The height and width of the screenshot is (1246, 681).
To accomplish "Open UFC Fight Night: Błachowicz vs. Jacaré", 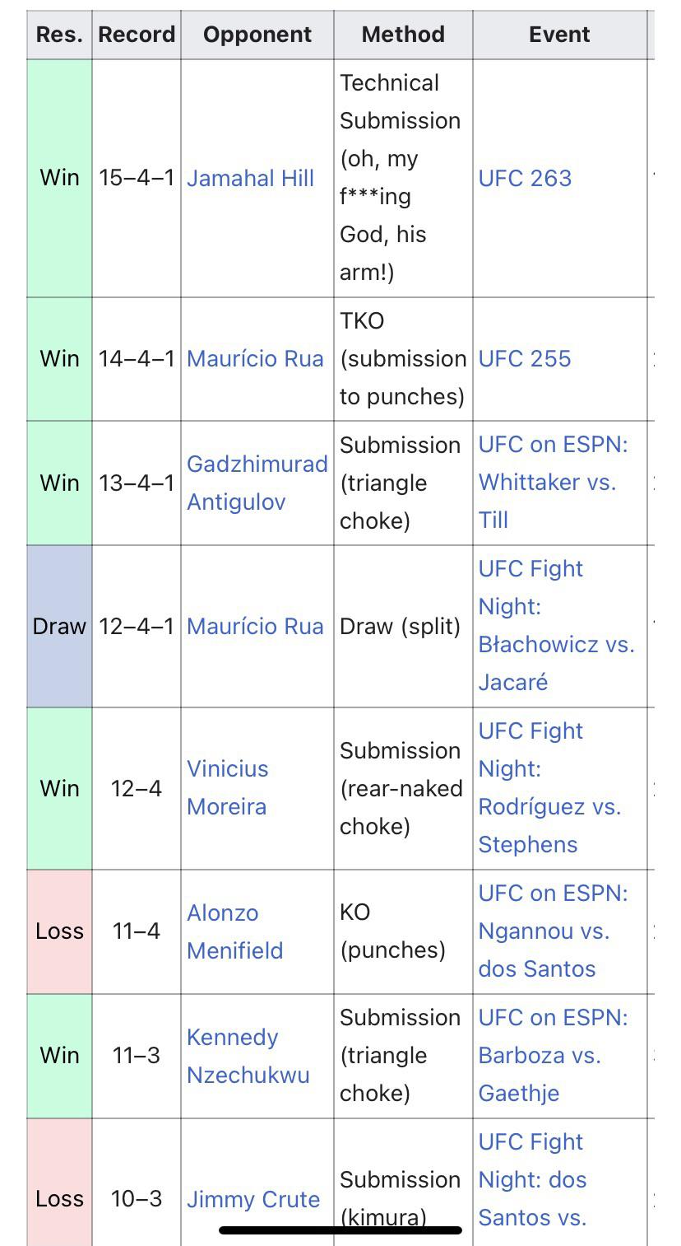I will [556, 625].
